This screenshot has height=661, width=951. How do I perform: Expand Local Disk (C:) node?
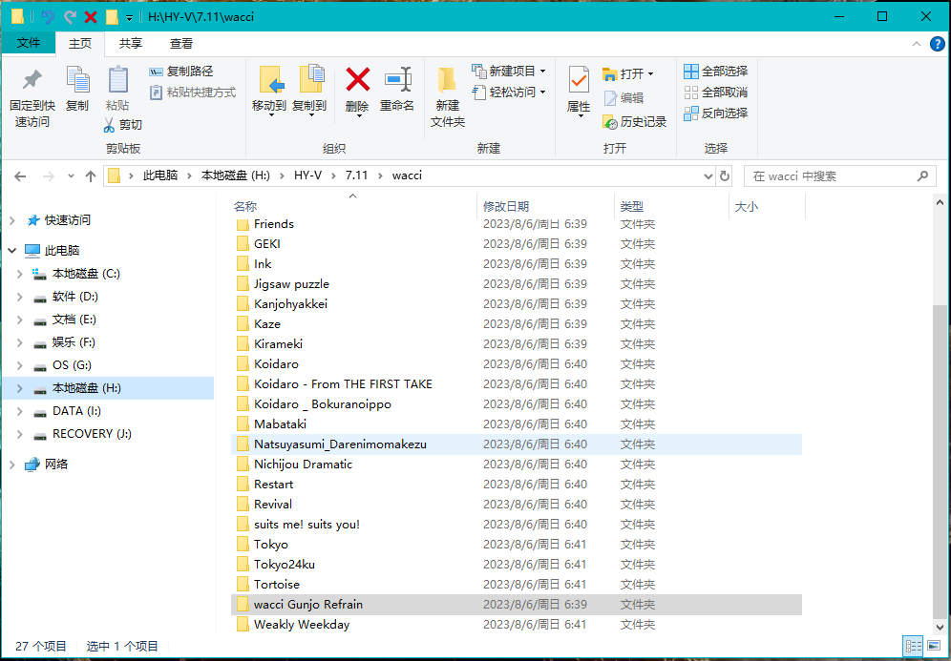(20, 274)
